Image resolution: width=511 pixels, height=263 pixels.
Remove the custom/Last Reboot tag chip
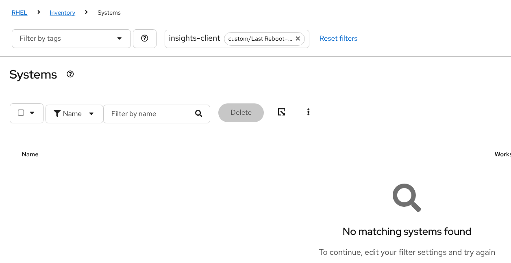298,39
